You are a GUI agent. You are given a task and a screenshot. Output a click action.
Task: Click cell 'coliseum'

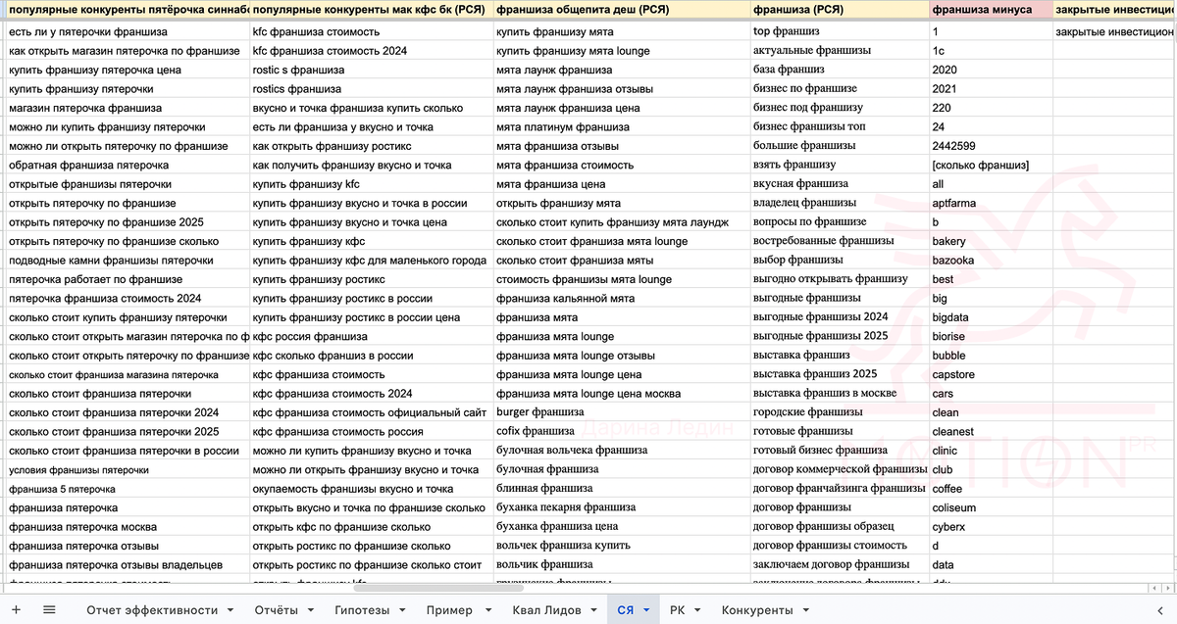point(991,507)
